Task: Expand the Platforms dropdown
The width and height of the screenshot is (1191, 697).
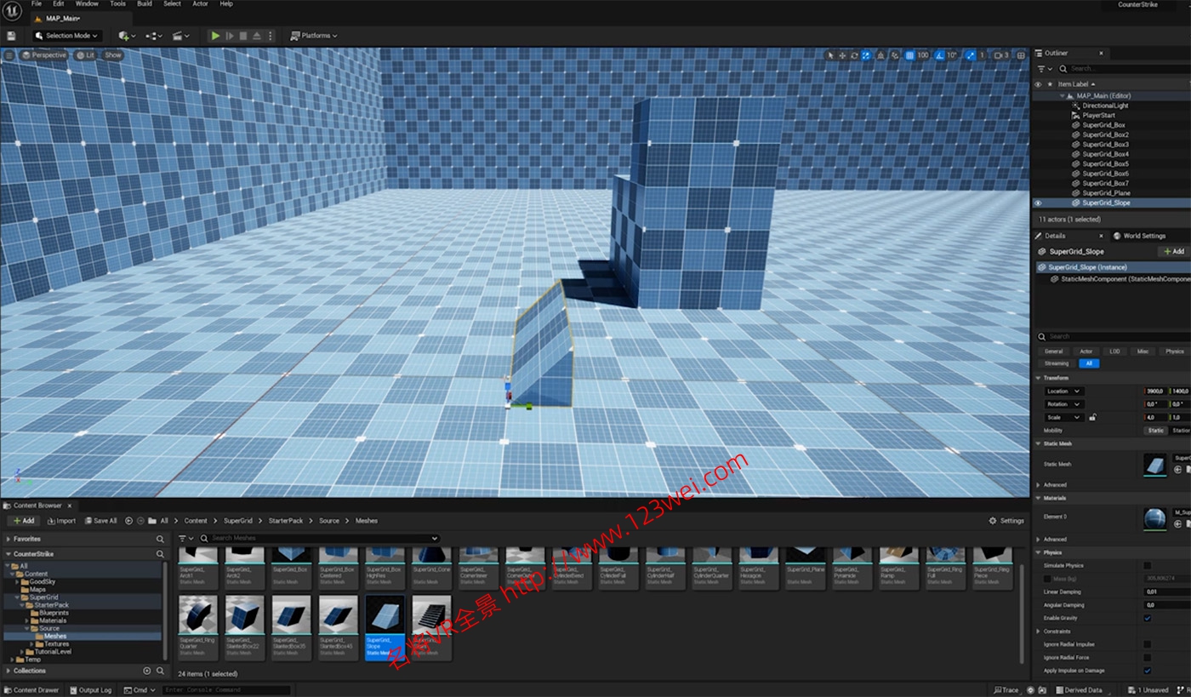Action: [314, 36]
